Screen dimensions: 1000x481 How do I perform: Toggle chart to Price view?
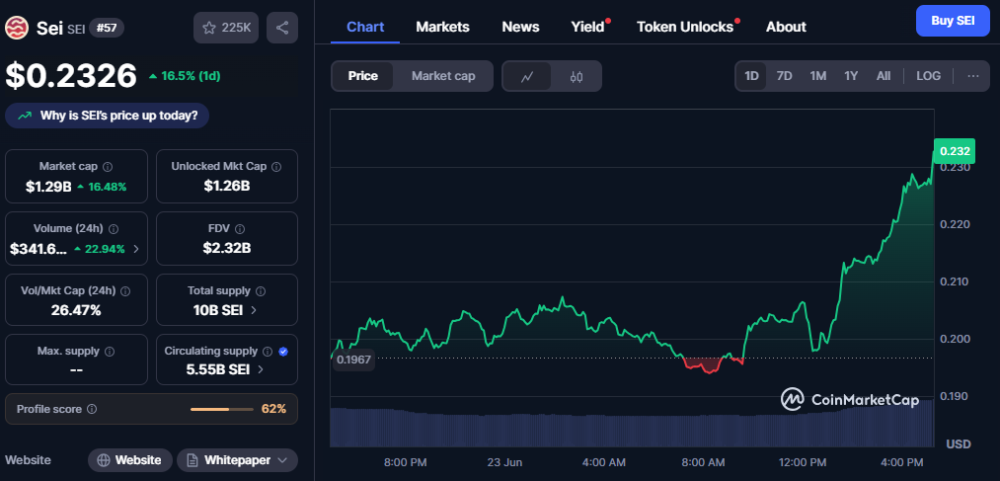pos(363,77)
